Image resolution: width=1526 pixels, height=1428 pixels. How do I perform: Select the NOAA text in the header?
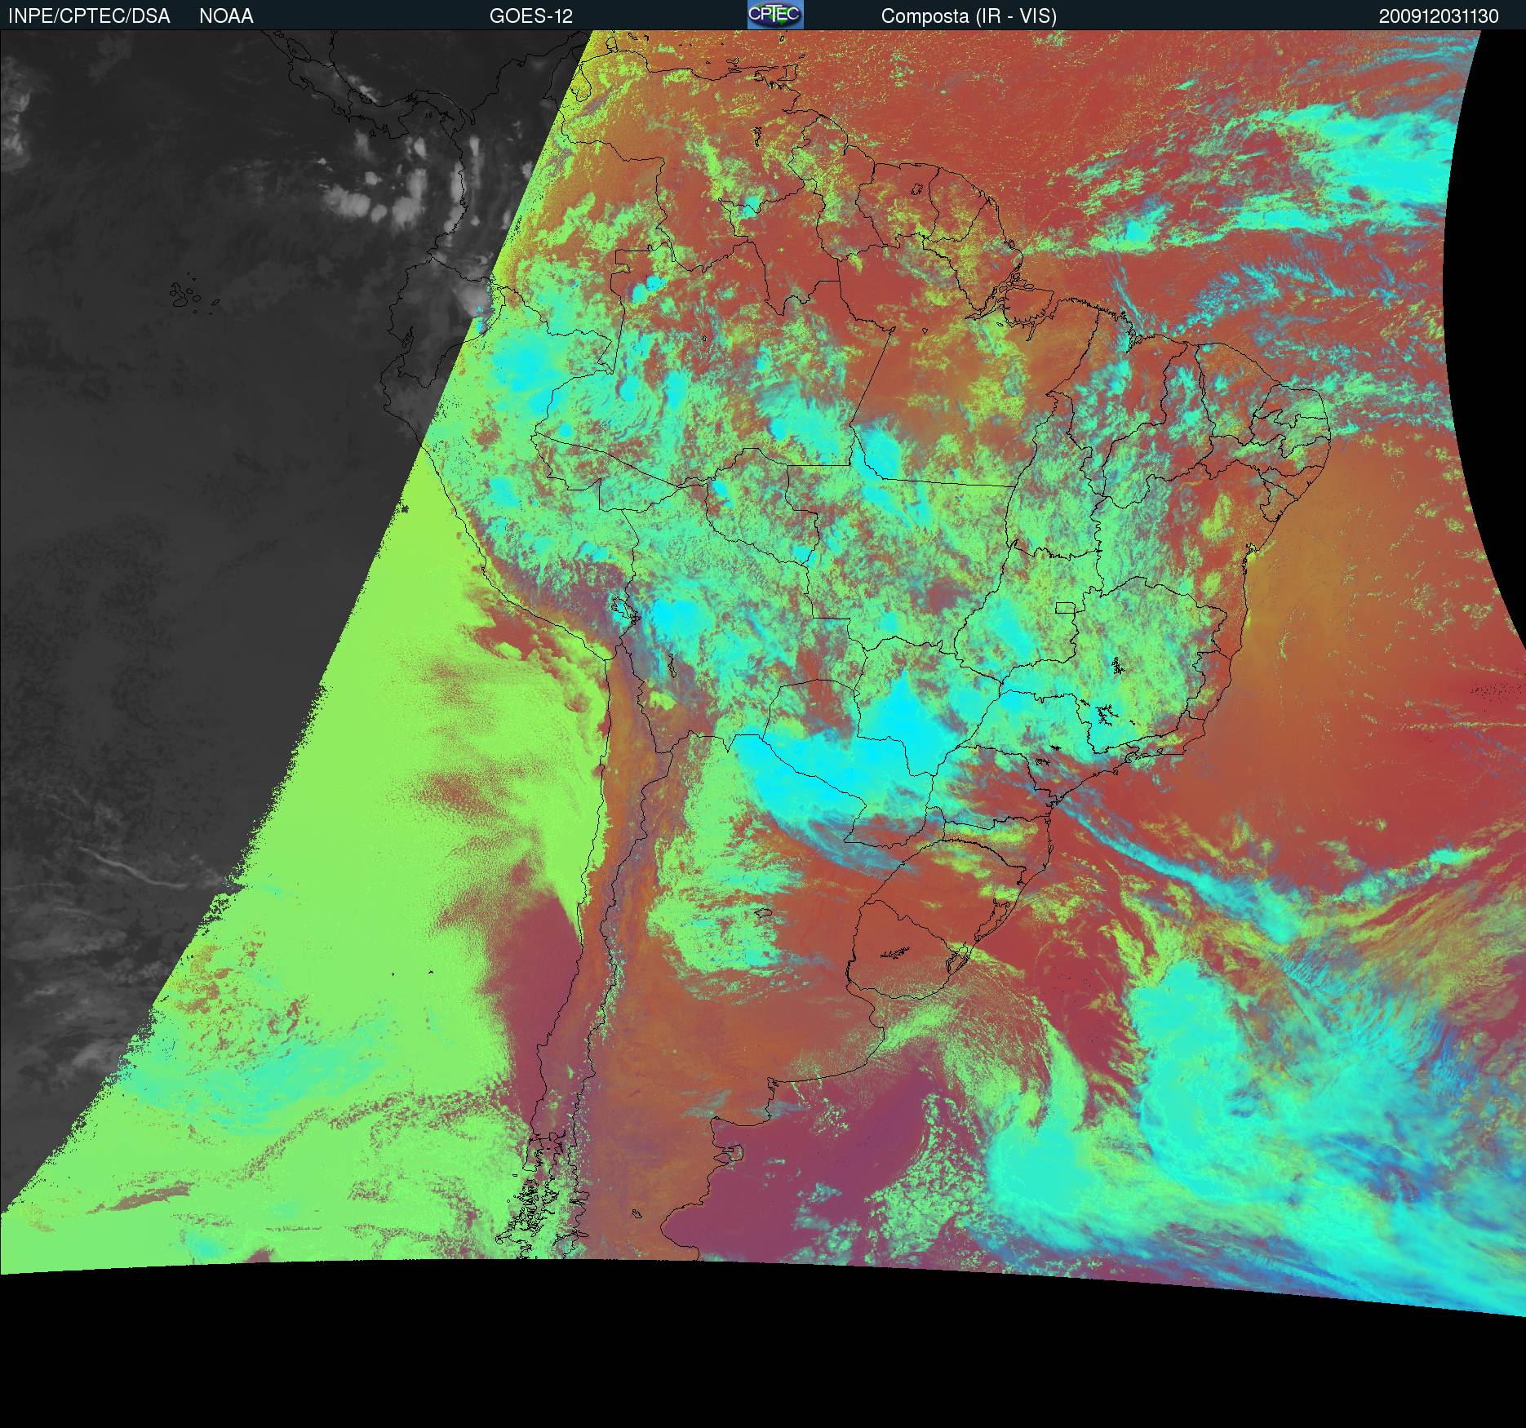pos(226,16)
